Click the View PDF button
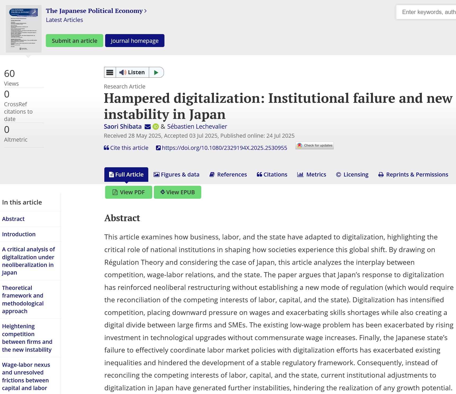This screenshot has width=456, height=394. 129,192
